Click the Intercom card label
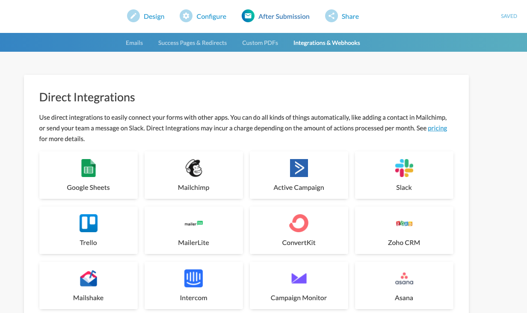This screenshot has width=527, height=313. tap(194, 298)
